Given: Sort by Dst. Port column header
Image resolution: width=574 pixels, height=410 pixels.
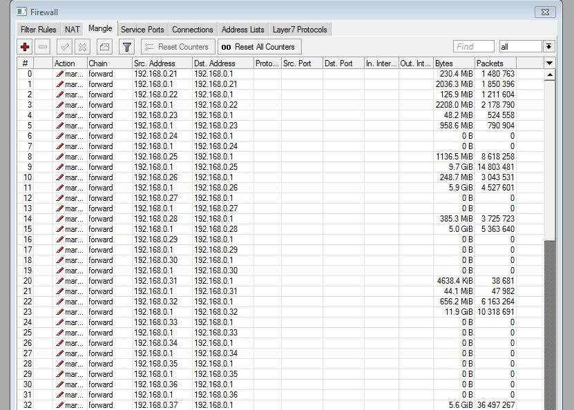Looking at the screenshot, I should point(343,64).
